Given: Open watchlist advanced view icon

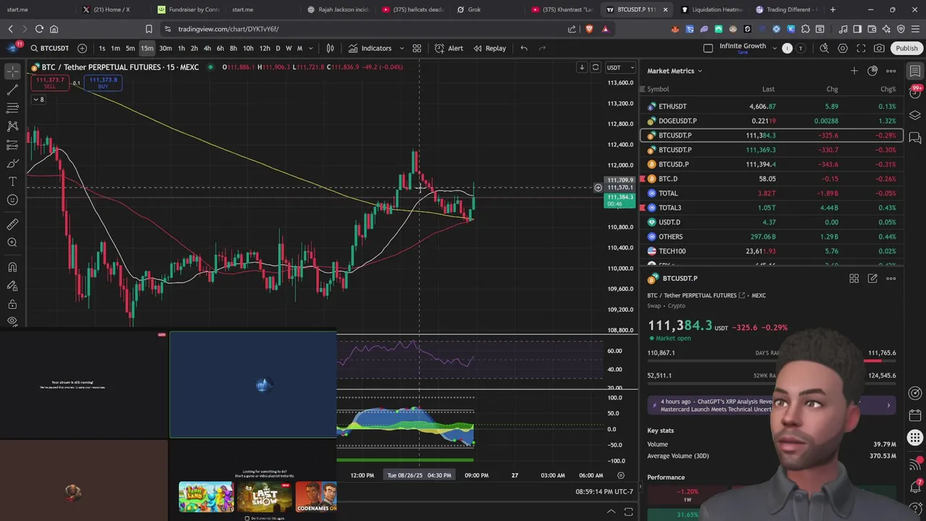Looking at the screenshot, I should coord(872,71).
